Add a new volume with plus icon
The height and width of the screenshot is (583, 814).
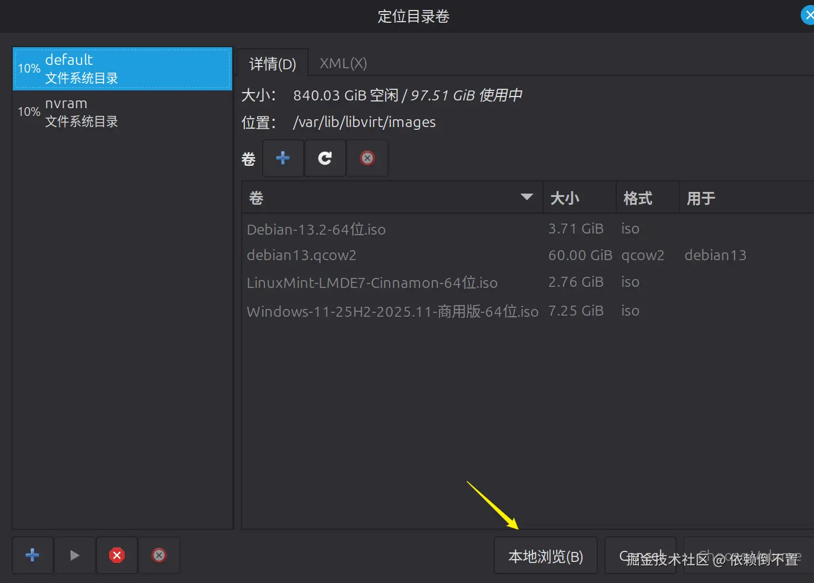point(283,158)
